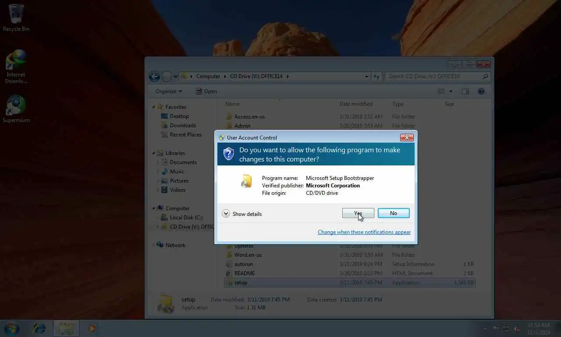This screenshot has height=337, width=561.
Task: Select Pictures library in sidebar
Action: [179, 181]
